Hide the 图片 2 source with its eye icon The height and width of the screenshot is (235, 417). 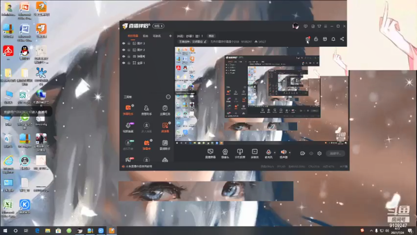click(x=124, y=50)
